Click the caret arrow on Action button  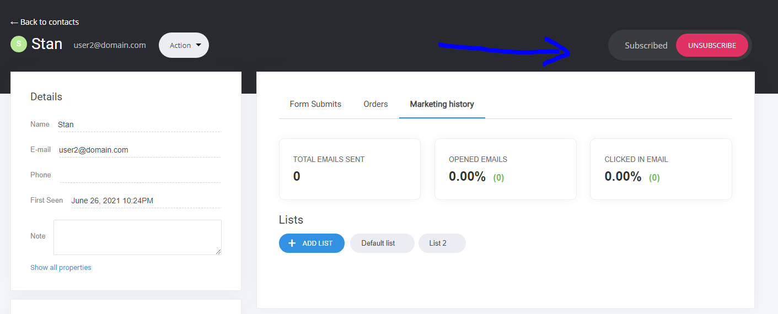(198, 45)
